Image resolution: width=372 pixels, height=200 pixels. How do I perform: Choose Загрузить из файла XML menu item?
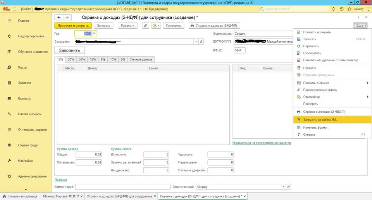[332, 119]
